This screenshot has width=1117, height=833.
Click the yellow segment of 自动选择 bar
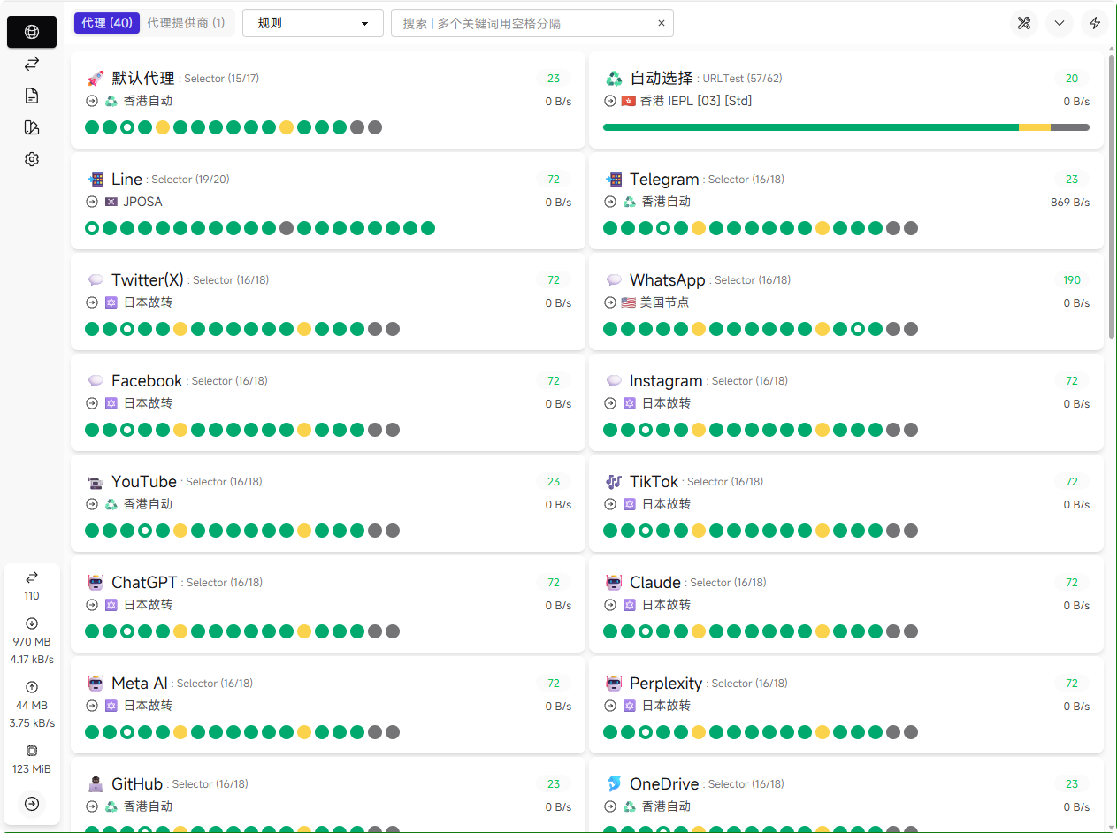1035,127
